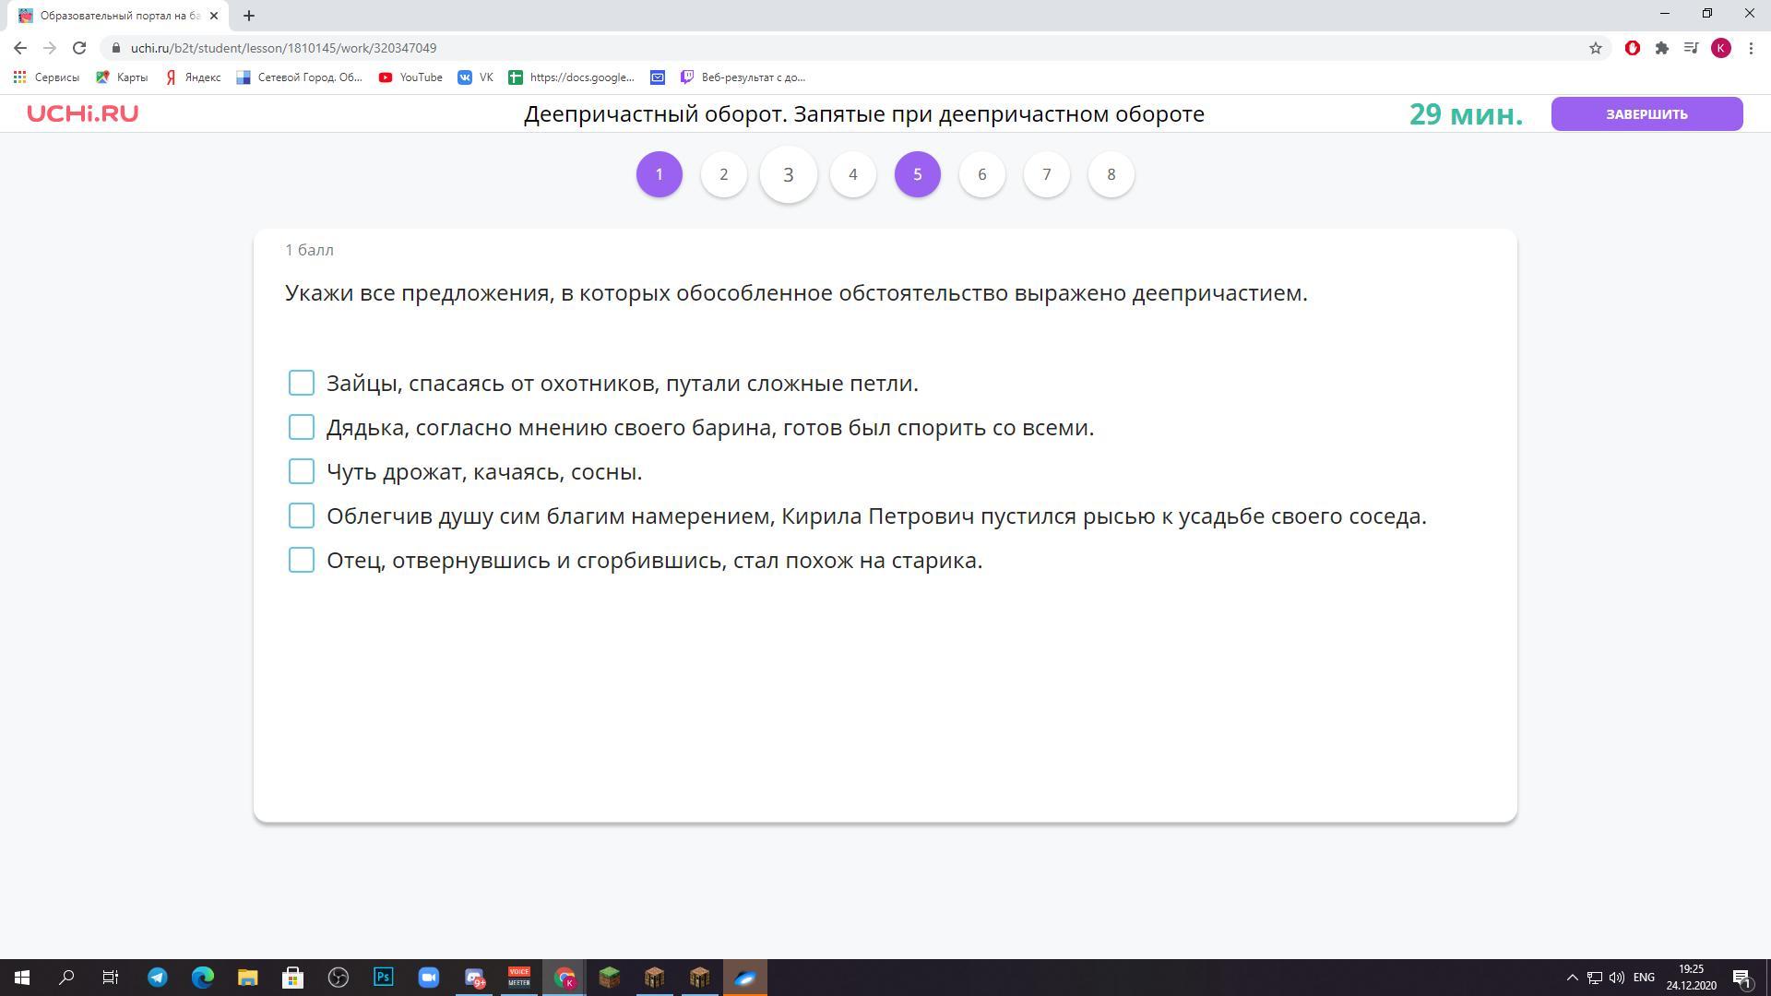The height and width of the screenshot is (996, 1771).
Task: Open the ENG language switcher
Action: point(1643,978)
